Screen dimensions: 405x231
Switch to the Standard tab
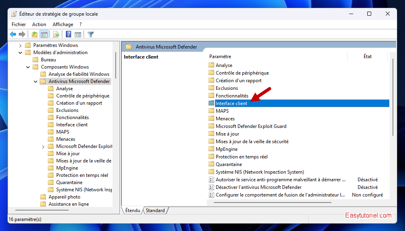click(155, 211)
